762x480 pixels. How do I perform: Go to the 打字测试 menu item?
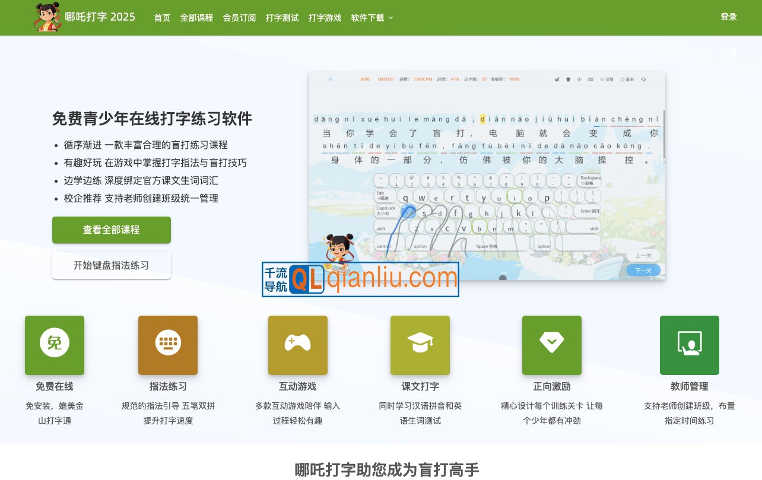pos(282,18)
